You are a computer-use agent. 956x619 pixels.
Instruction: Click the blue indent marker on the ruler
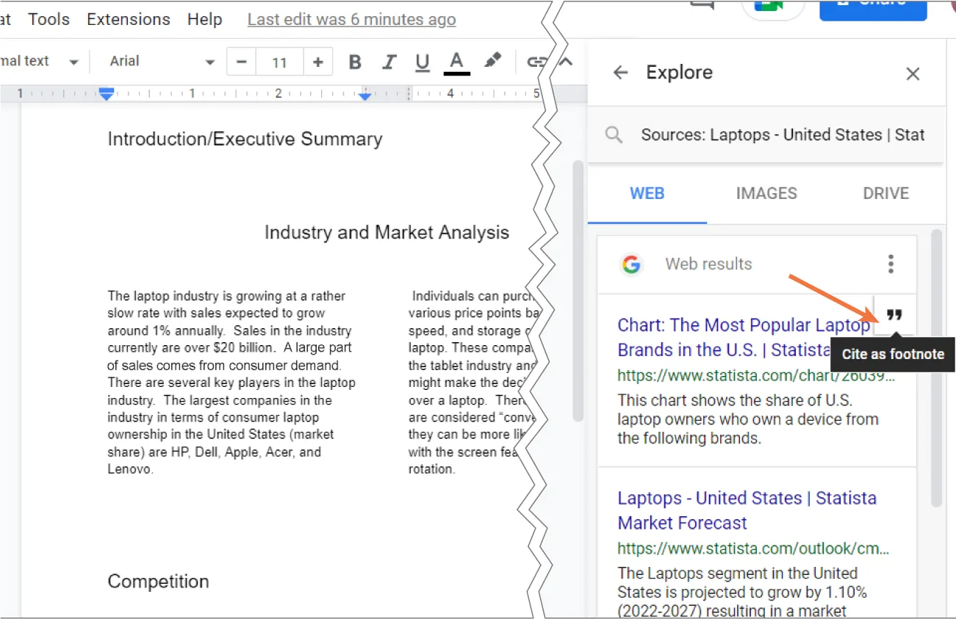pos(106,93)
